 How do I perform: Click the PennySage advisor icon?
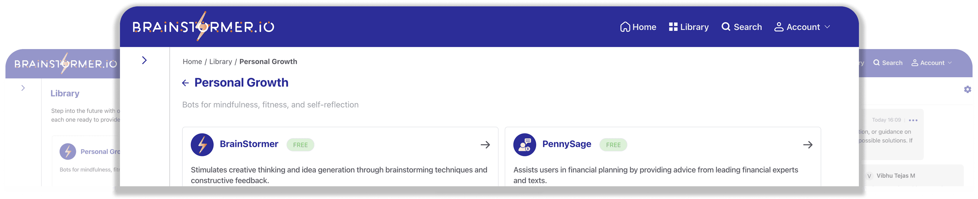tap(525, 145)
